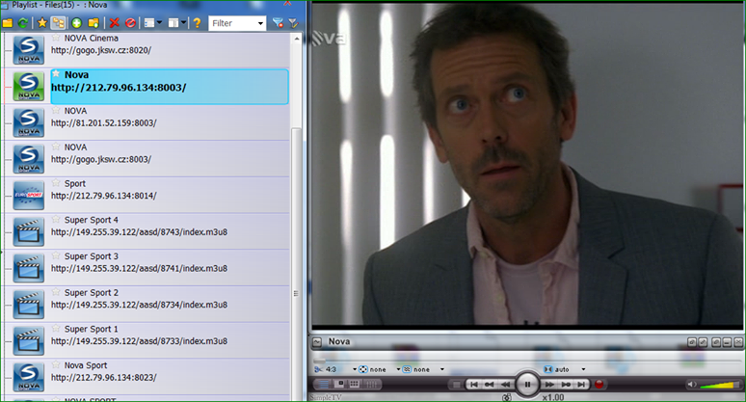The height and width of the screenshot is (402, 746).
Task: Toggle favorite star on Super Sport 4
Action: [x=56, y=219]
